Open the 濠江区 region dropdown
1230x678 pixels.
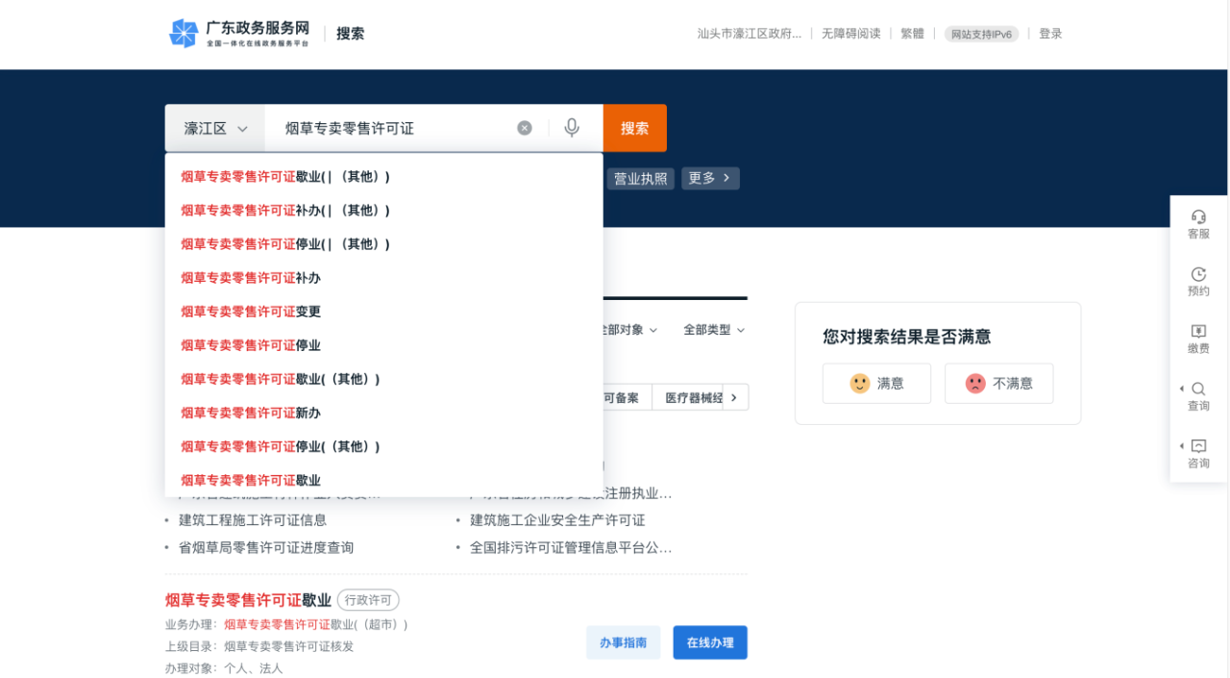click(x=213, y=127)
